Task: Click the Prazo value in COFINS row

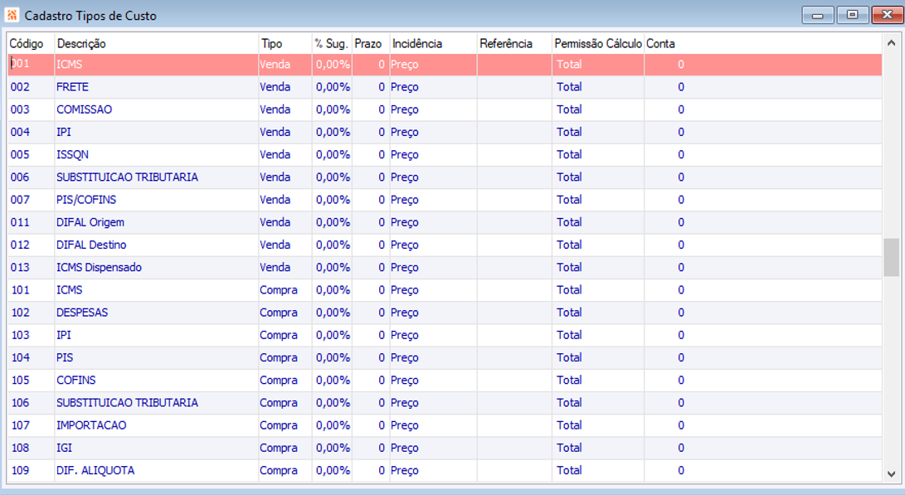Action: point(371,380)
